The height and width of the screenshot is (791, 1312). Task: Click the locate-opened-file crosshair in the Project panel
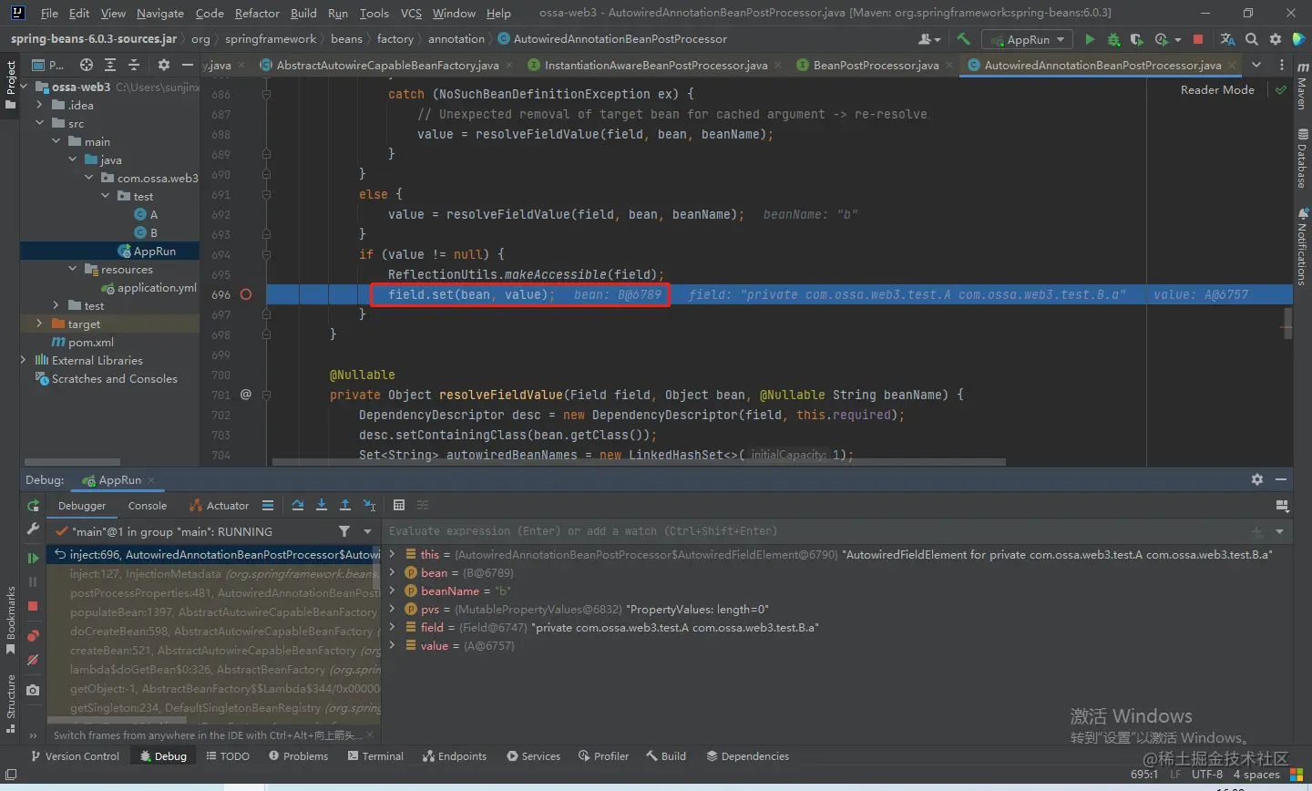pyautogui.click(x=87, y=65)
